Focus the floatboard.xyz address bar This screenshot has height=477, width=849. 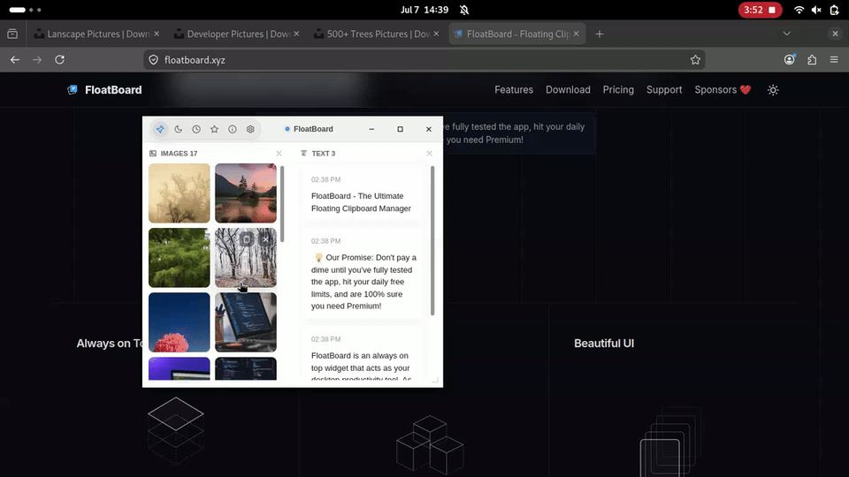[x=424, y=60]
